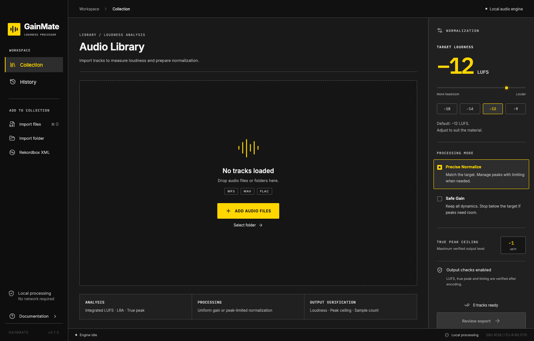Click the Rekordbox XML disc icon
The height and width of the screenshot is (341, 534).
click(x=12, y=152)
